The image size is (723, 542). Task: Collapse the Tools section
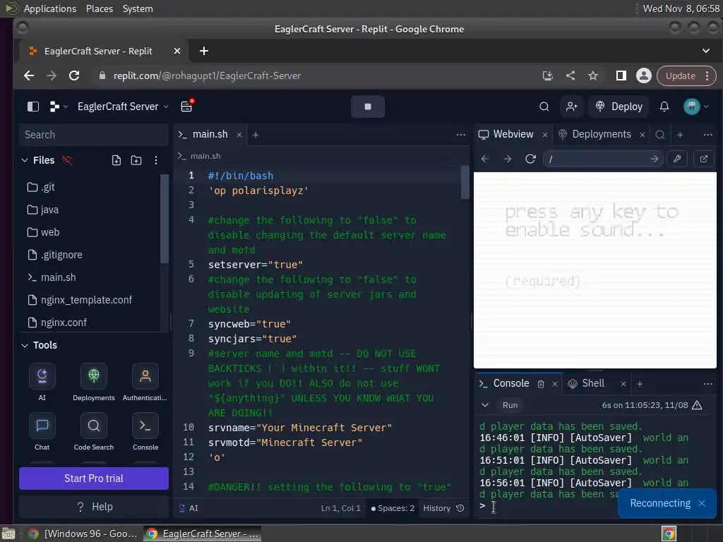coord(25,345)
